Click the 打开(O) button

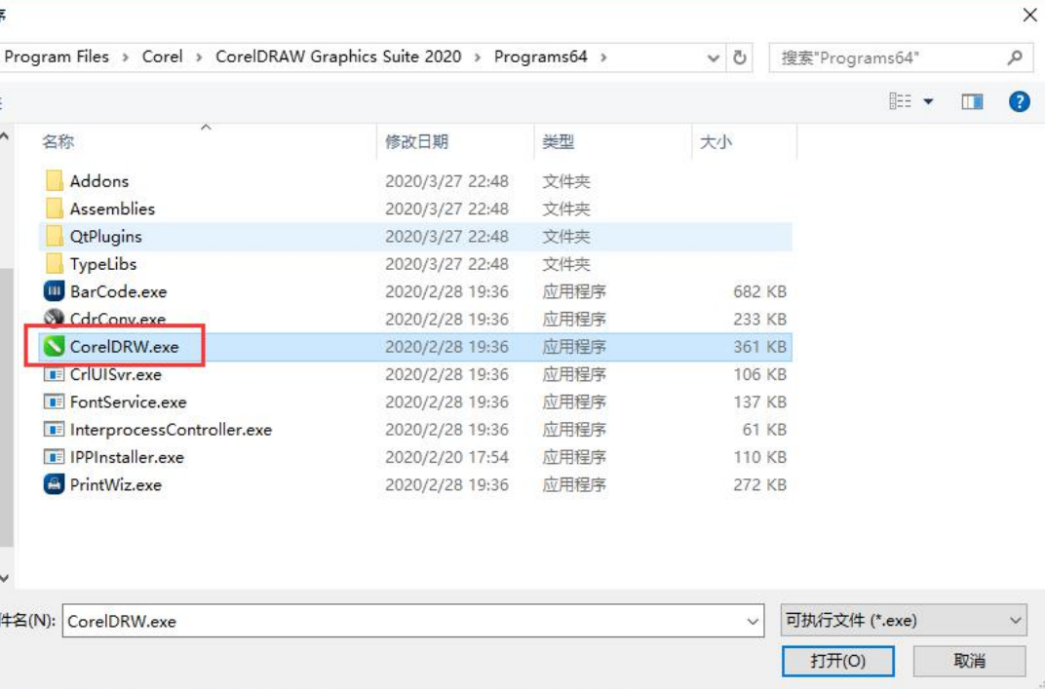pos(837,661)
